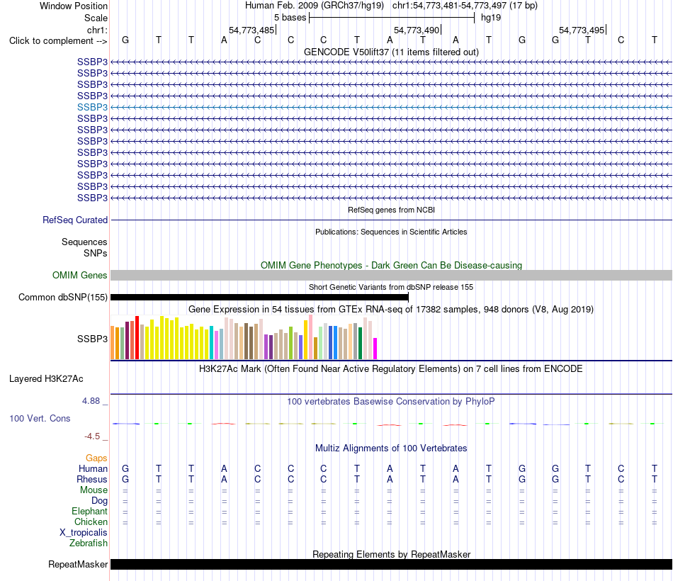Click the Layered H3K27Ac side label
The image size is (673, 581).
[46, 379]
